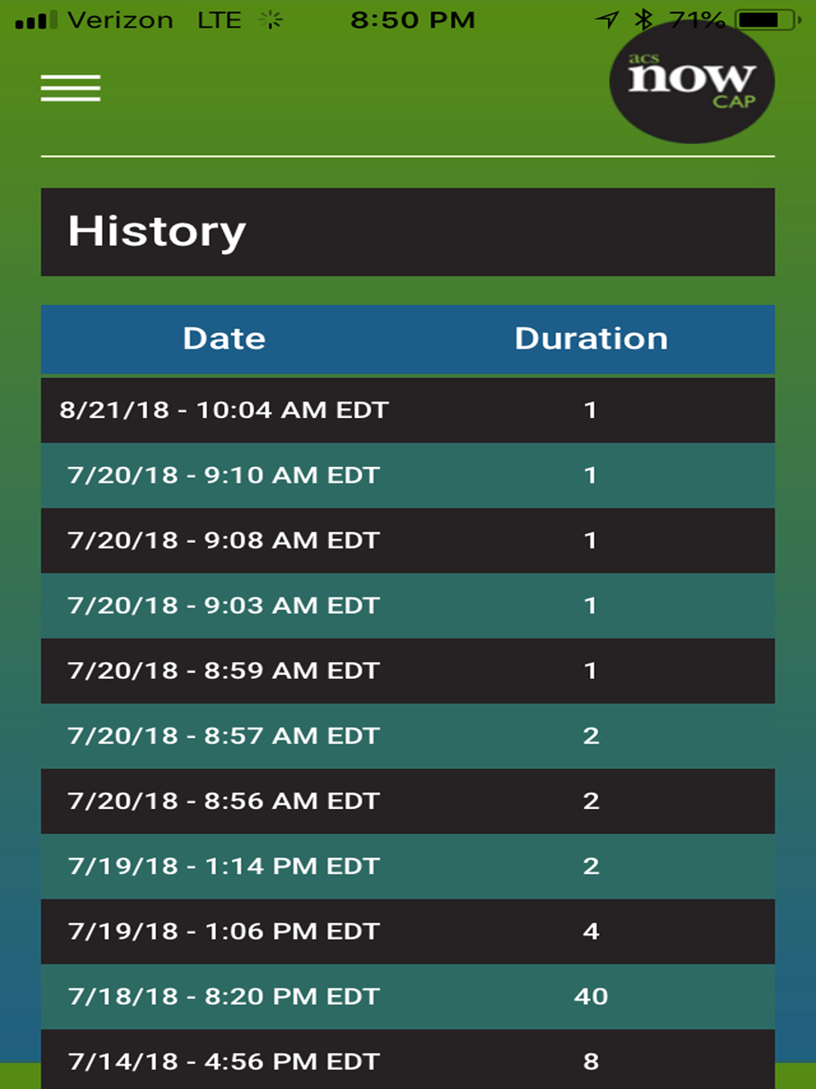Viewport: 816px width, 1089px height.
Task: Select the 7/20/18 9:08 AM record
Action: [x=224, y=540]
